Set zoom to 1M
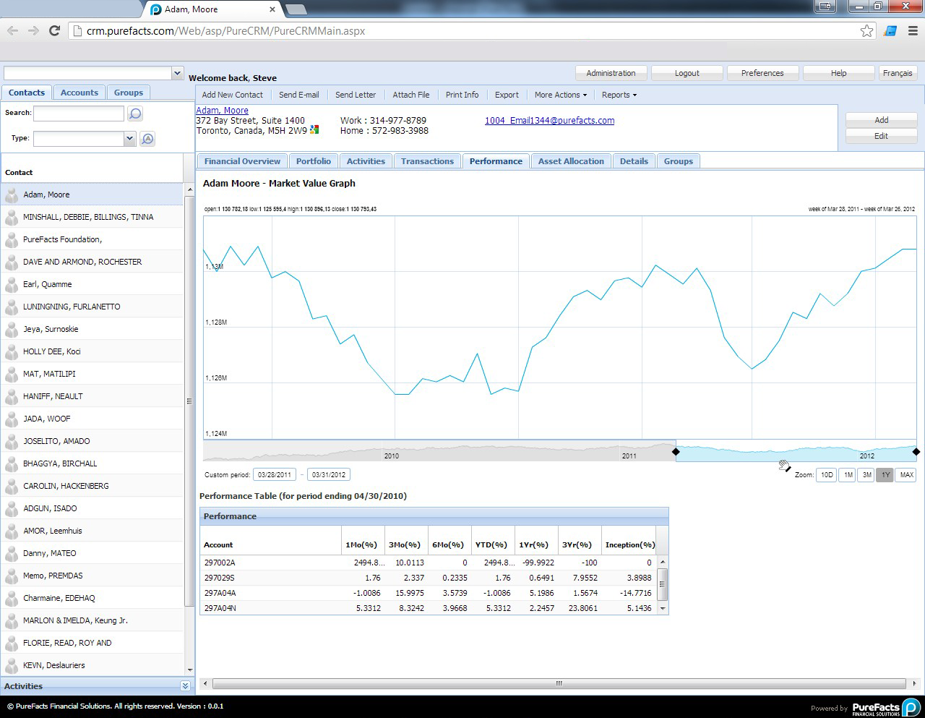The height and width of the screenshot is (718, 925). 848,475
